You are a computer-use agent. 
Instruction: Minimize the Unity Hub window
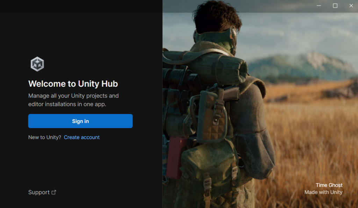[x=319, y=6]
